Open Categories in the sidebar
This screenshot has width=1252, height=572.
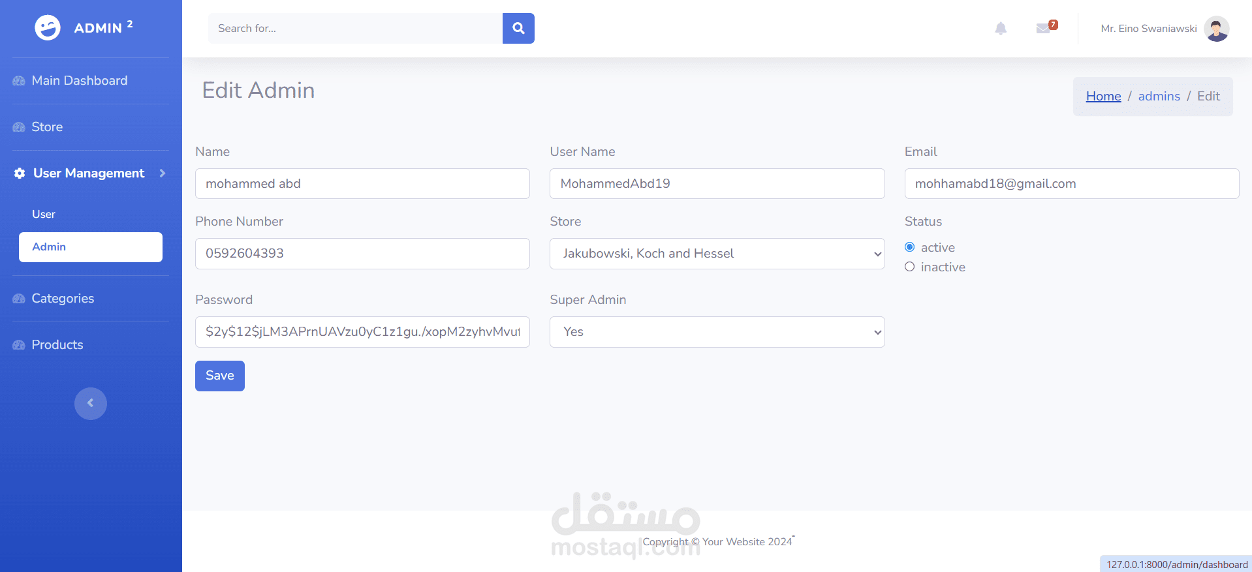click(x=63, y=299)
